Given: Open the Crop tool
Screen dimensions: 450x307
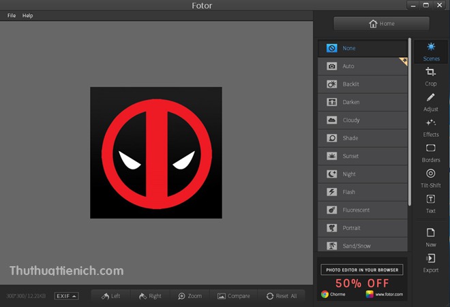Looking at the screenshot, I should click(x=431, y=76).
